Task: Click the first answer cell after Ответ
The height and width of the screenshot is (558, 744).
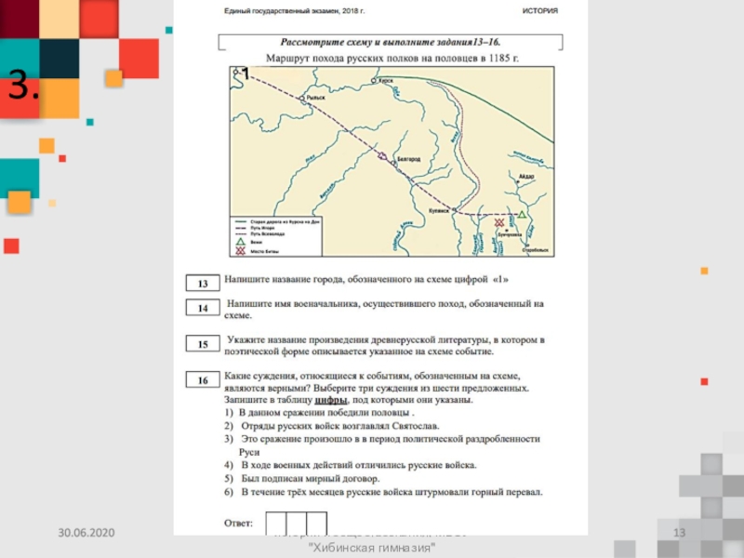Action: coord(276,523)
